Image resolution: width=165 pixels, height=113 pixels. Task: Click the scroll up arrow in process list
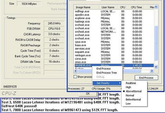156,7
